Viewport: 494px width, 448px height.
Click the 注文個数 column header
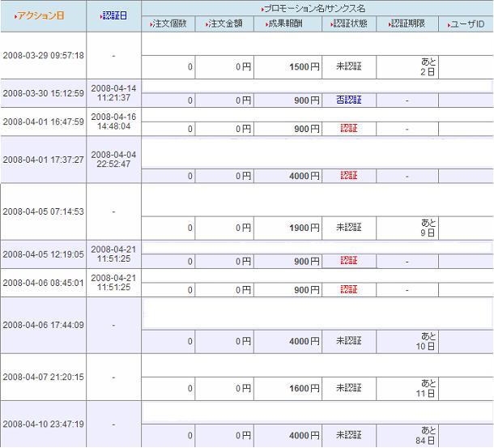coord(169,23)
